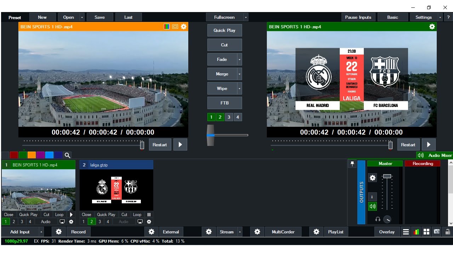Toggle the Audio Mixer panel

pyautogui.click(x=435, y=155)
